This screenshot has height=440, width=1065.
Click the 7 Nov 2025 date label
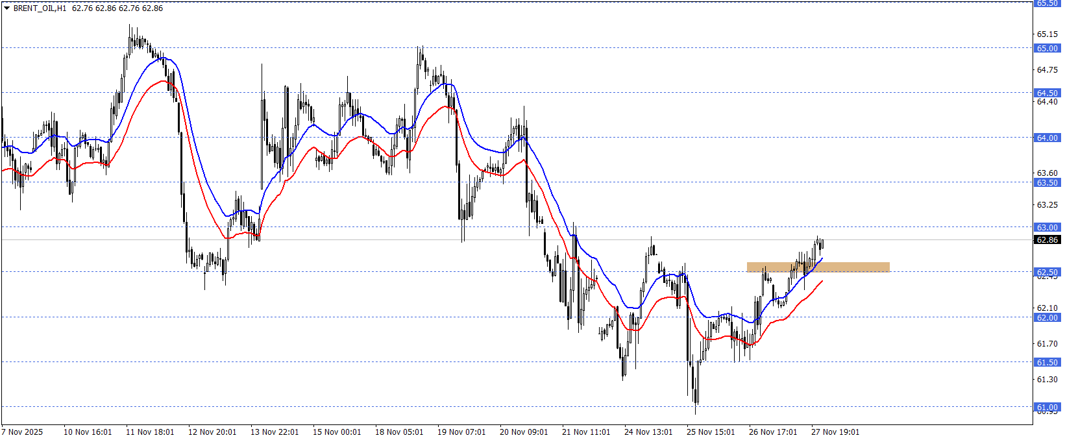point(23,432)
